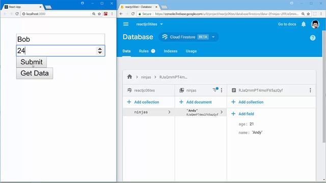Click zoom magnifier in Firebase address bar
Viewport: 326px width, 183px height.
click(x=303, y=14)
